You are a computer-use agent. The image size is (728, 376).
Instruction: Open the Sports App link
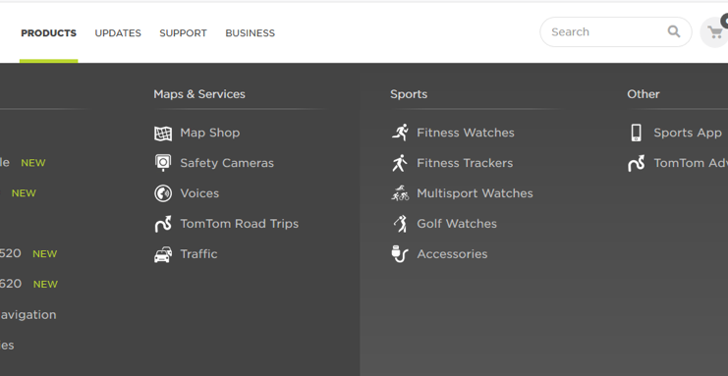point(688,133)
